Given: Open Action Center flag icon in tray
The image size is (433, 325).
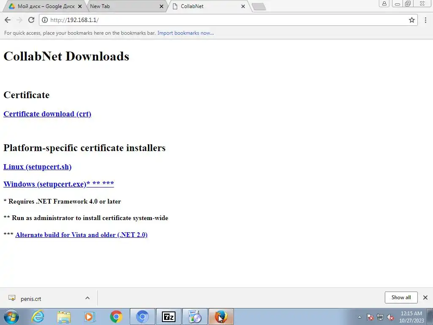Looking at the screenshot, I should point(370,317).
